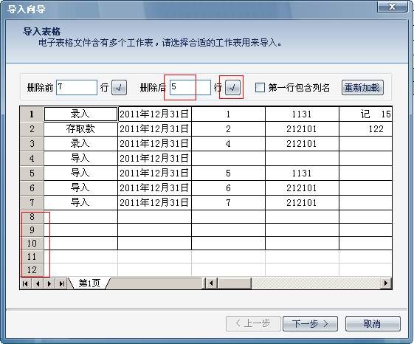Select row header 5
414x344 pixels.
tap(32, 173)
